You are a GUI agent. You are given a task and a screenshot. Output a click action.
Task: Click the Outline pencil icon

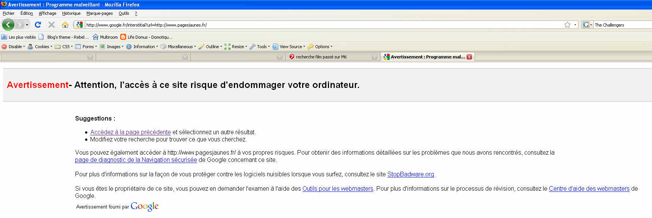[201, 47]
